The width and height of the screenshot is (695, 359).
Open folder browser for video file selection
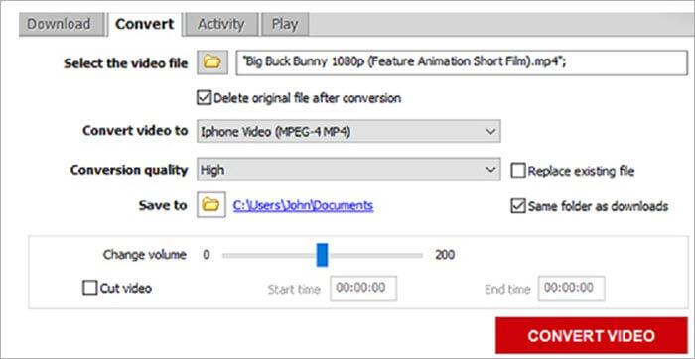[212, 62]
